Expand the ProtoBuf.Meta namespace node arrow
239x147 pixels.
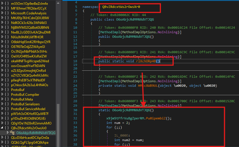coord(2,99)
